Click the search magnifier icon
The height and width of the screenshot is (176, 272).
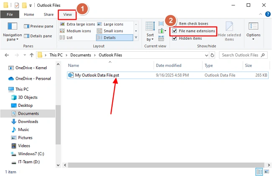pos(263,55)
